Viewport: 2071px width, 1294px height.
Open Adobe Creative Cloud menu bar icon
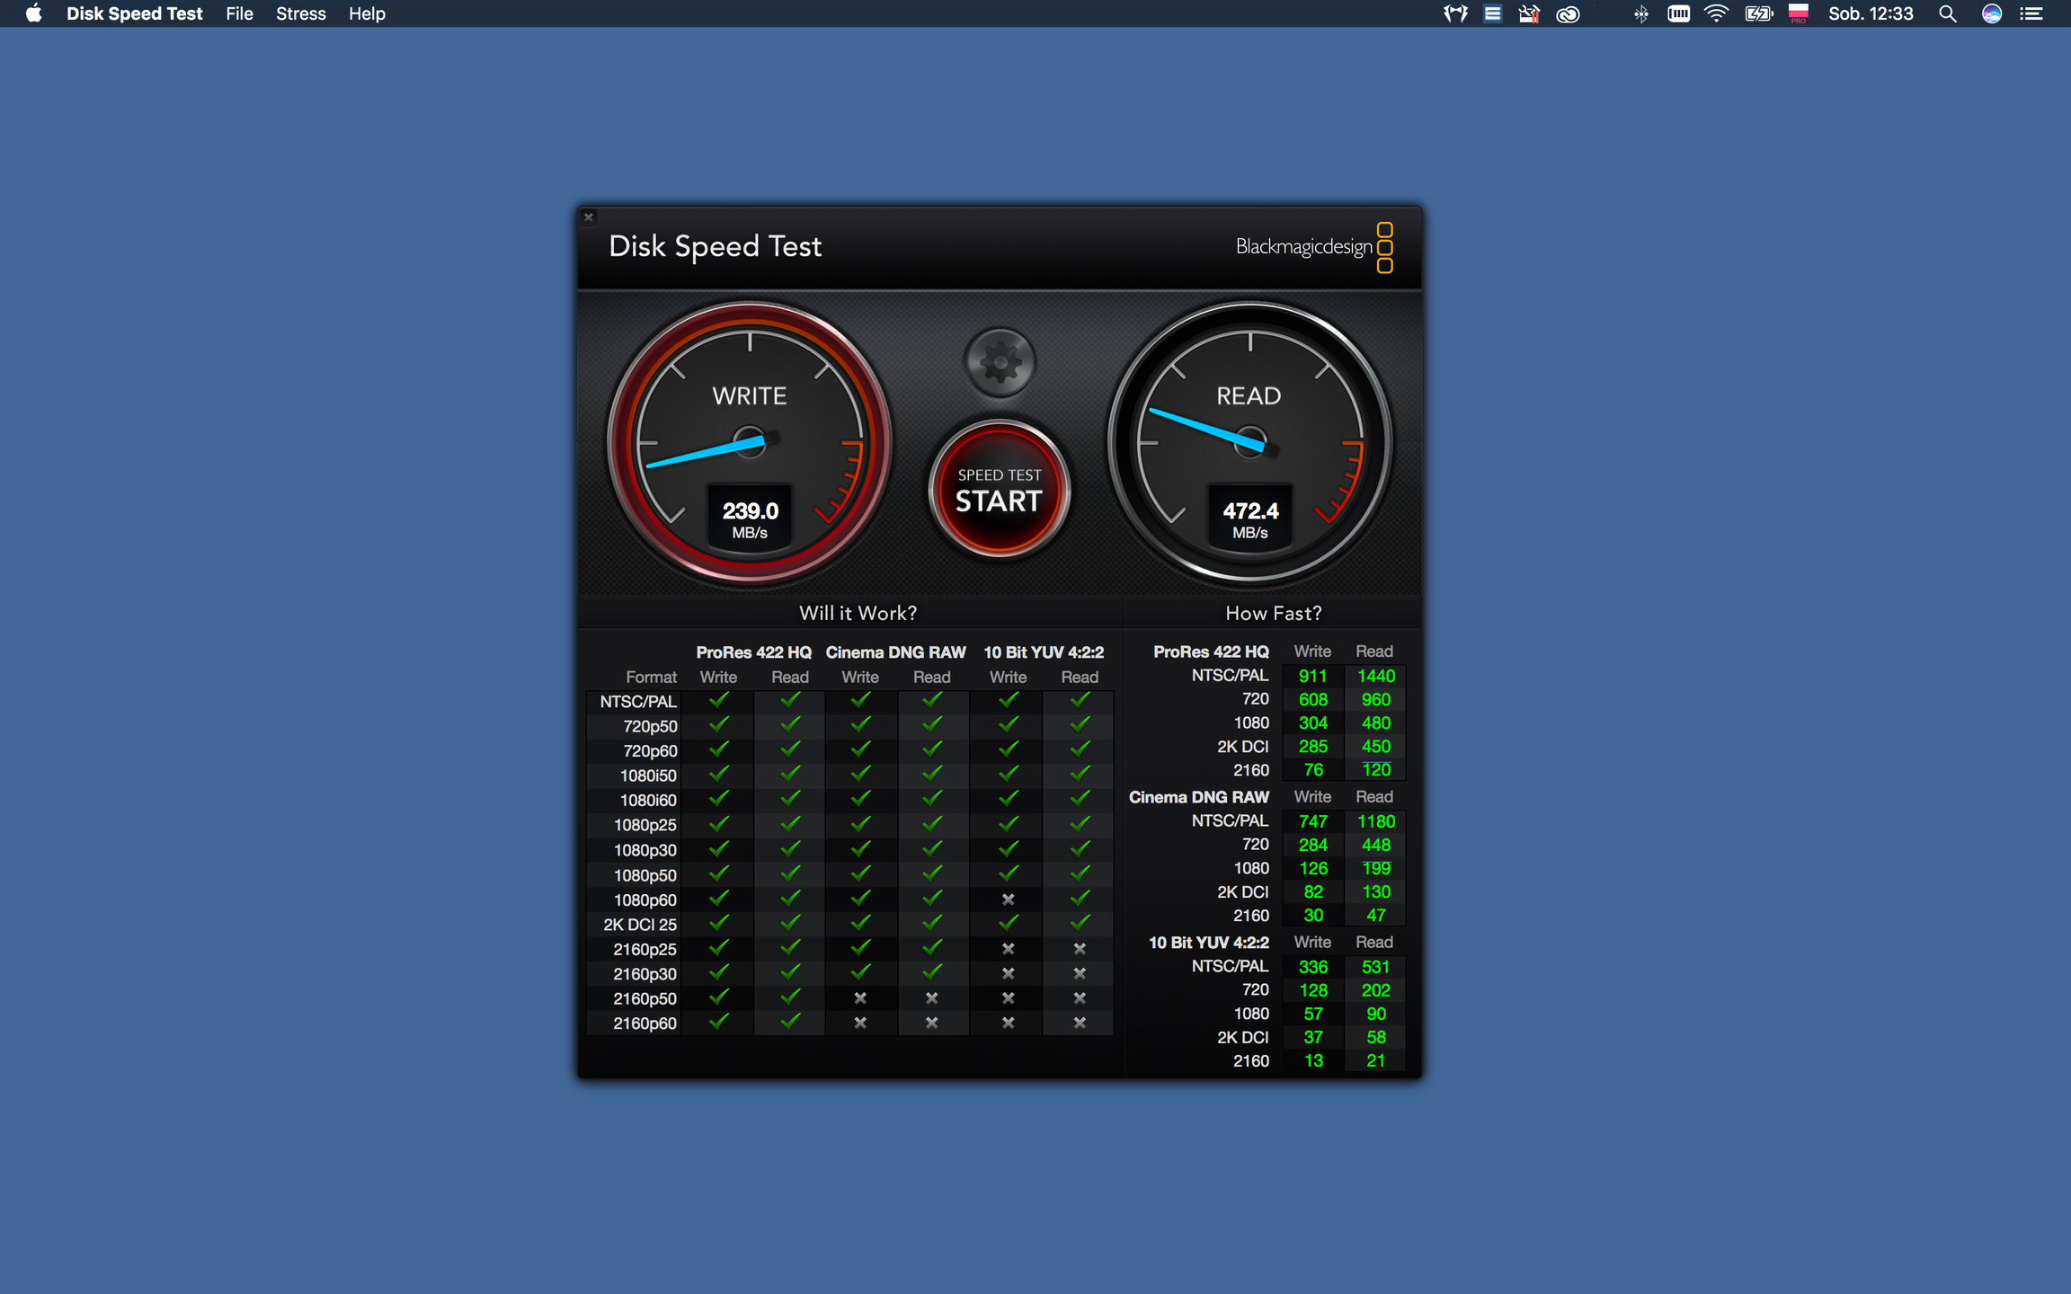point(1568,13)
